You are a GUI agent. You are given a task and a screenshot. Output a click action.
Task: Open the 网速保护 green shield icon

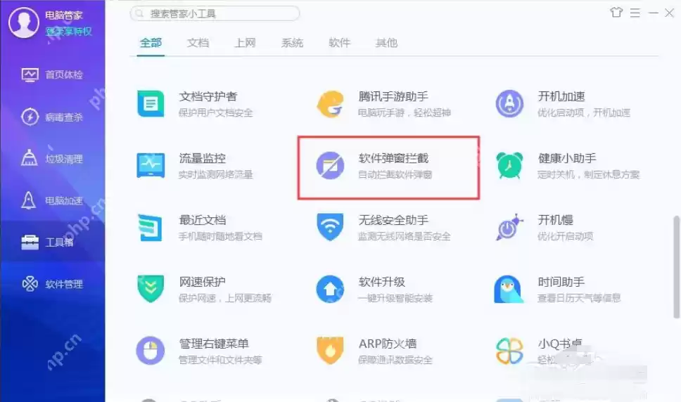pyautogui.click(x=151, y=289)
